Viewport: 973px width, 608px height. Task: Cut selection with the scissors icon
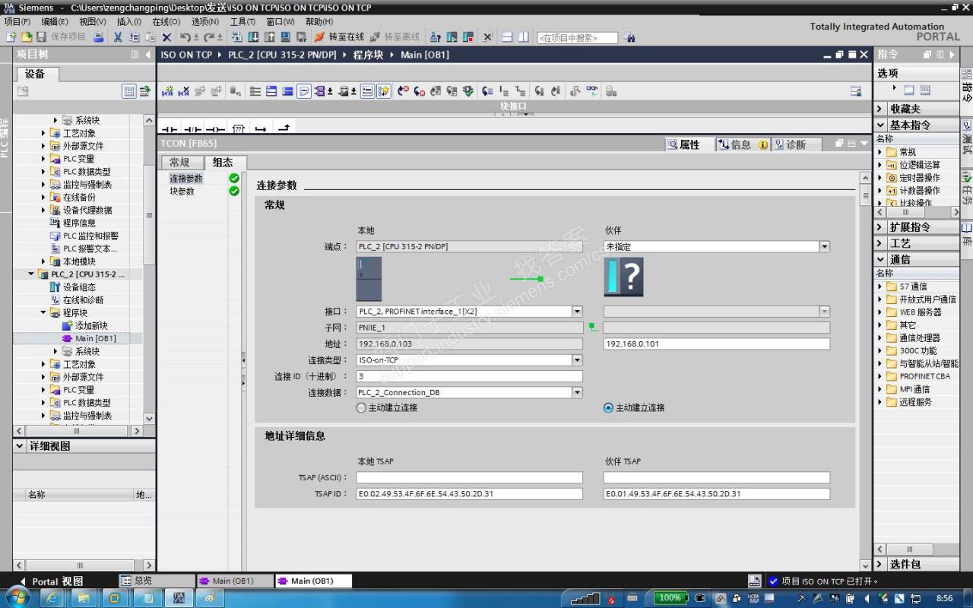click(118, 37)
